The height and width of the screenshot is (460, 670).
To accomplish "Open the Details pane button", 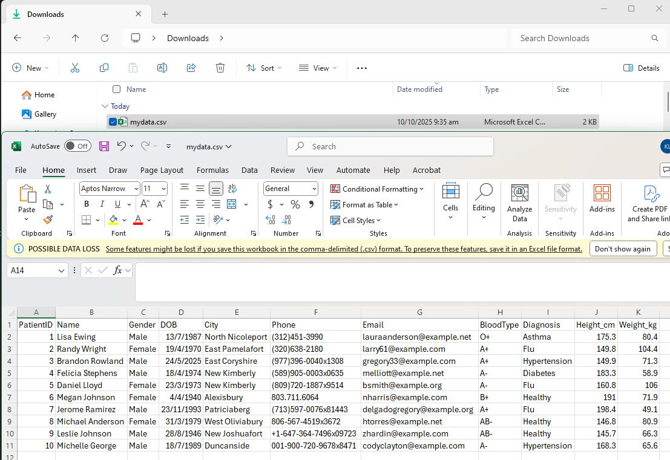I will pos(642,68).
